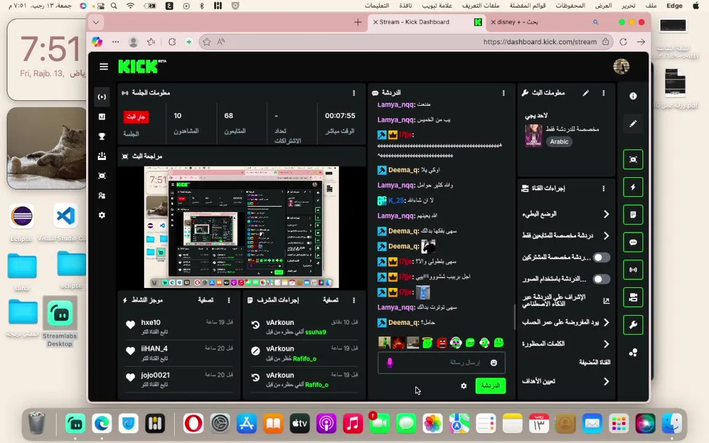
Task: Click the info icon in right rail
Action: (633, 96)
